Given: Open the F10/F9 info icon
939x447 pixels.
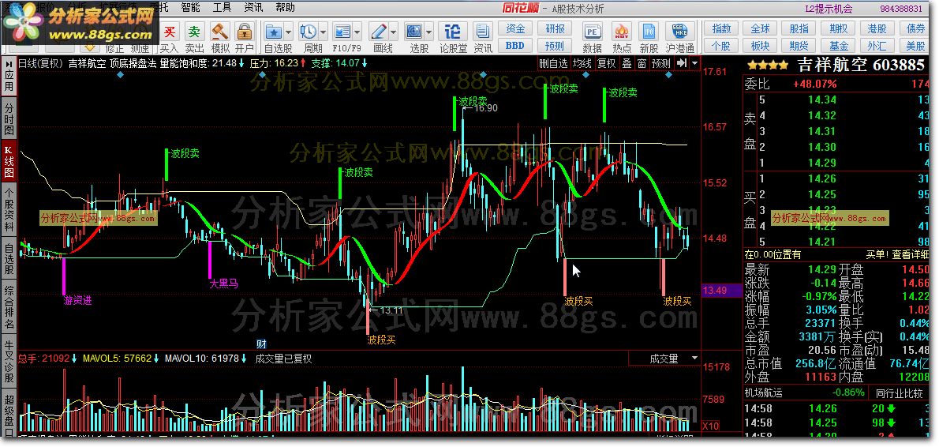Looking at the screenshot, I should [342, 31].
